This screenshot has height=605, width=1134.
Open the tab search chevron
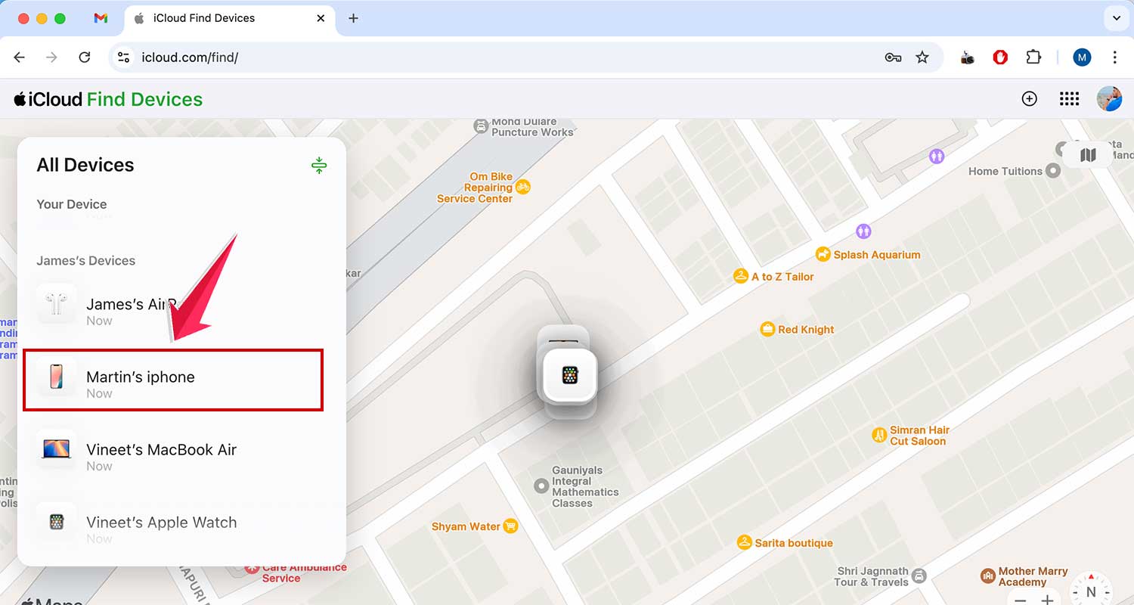click(x=1117, y=18)
